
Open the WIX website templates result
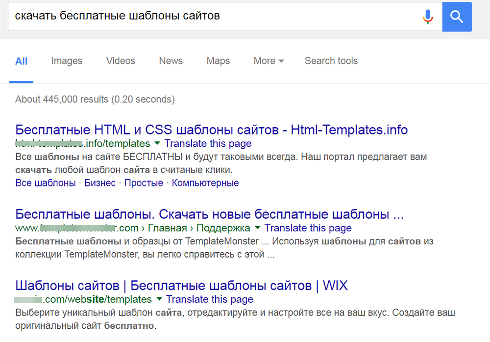(182, 286)
